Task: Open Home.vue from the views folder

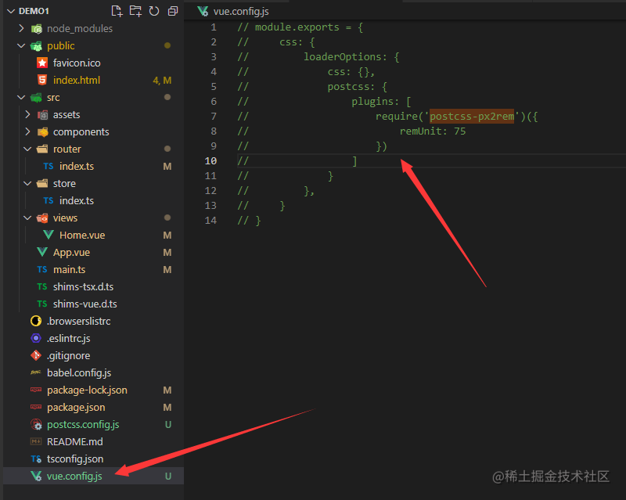Action: [x=84, y=235]
